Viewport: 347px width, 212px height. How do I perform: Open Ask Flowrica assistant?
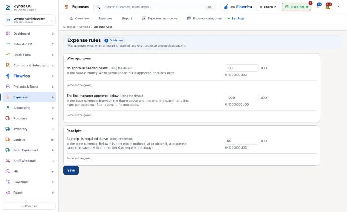click(x=238, y=7)
